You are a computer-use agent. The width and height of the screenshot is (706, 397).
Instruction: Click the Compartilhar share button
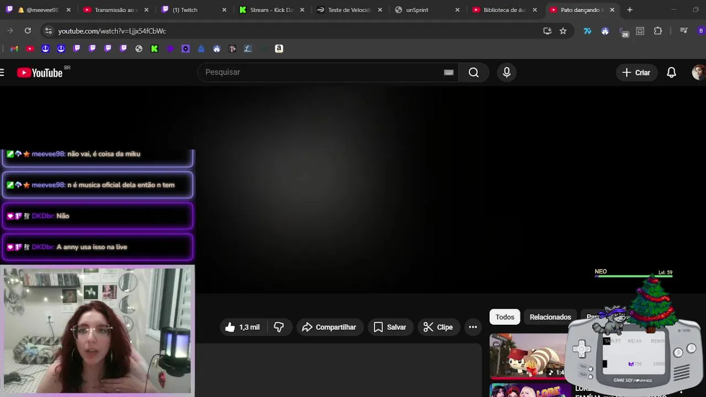click(x=330, y=327)
